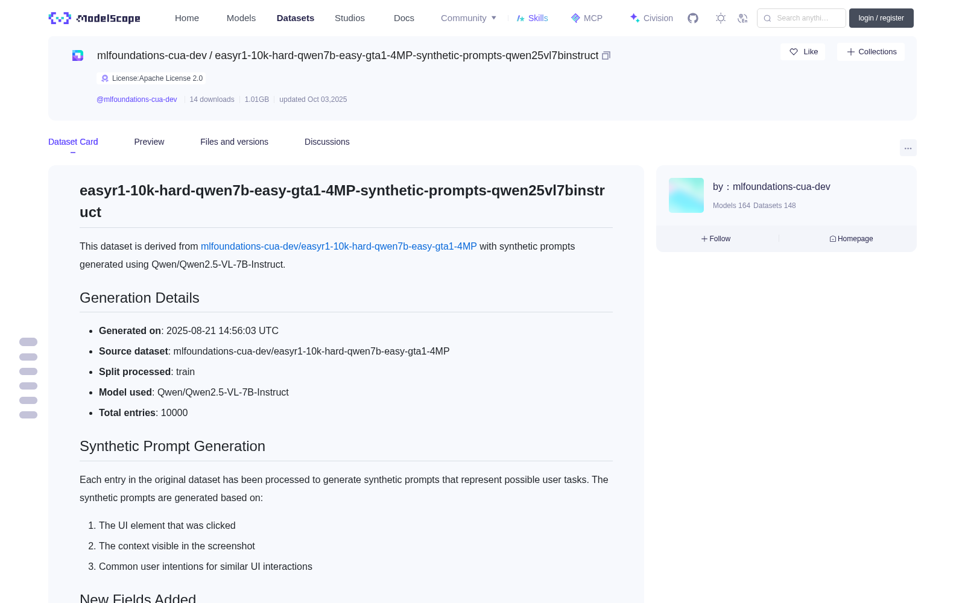Click 'Datasets 148' count text
The image size is (965, 603).
(x=774, y=206)
